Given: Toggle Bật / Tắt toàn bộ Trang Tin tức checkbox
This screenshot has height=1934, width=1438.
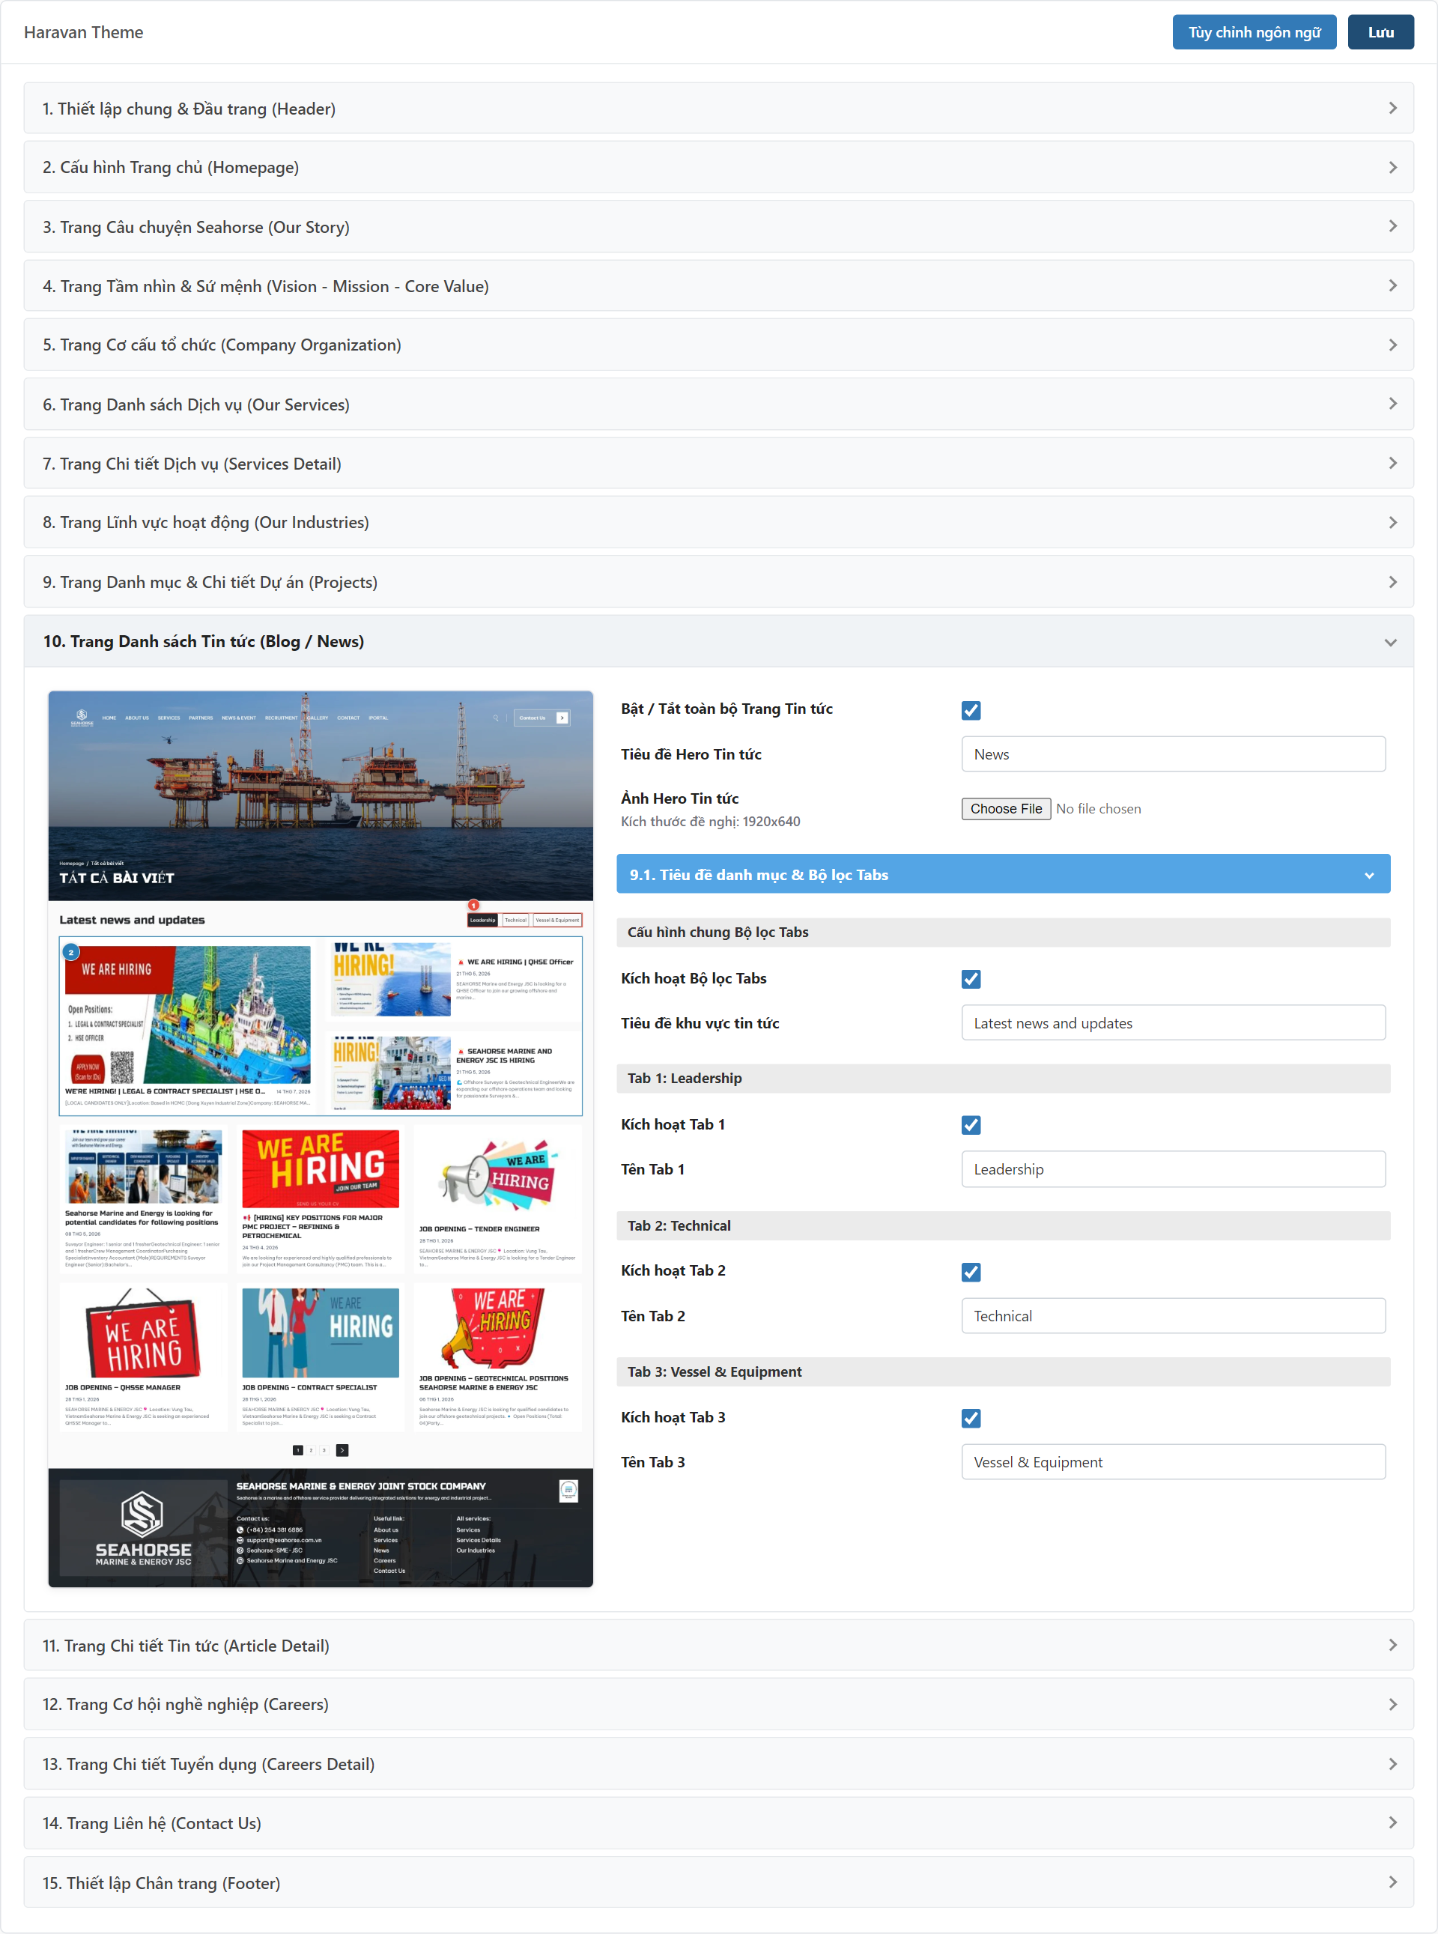Looking at the screenshot, I should tap(971, 710).
